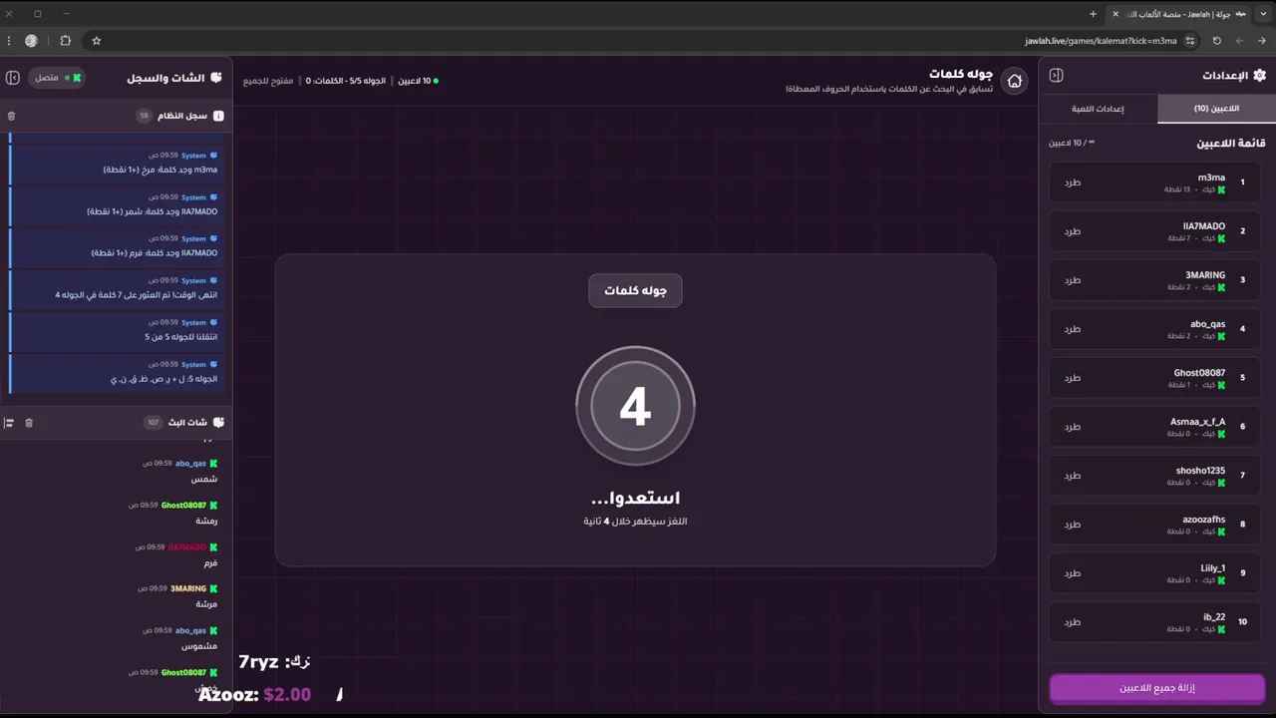
Task: Kick player abo_qas with طرد
Action: tap(1072, 329)
